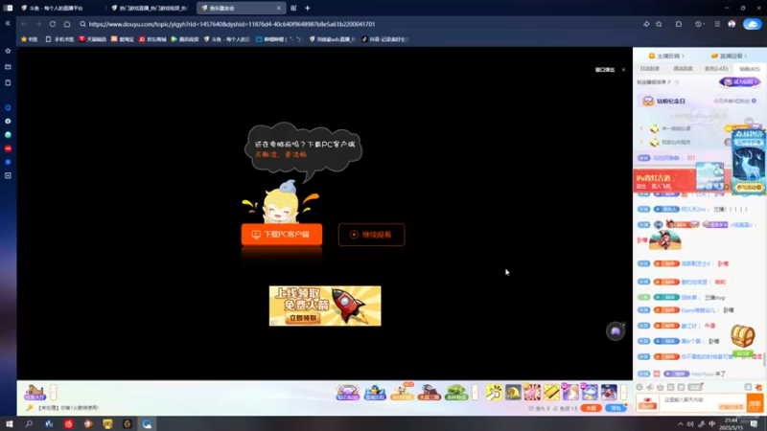Viewport: 767px width, 431px height.
Task: Click the taskbar clock showing 21:44
Action: pos(732,423)
